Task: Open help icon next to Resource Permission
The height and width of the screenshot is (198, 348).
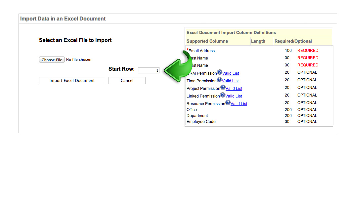Action: tap(228, 103)
